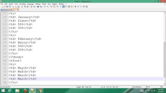Click the Open file toolbar icon
This screenshot has height=93, width=166.
coord(4,7)
